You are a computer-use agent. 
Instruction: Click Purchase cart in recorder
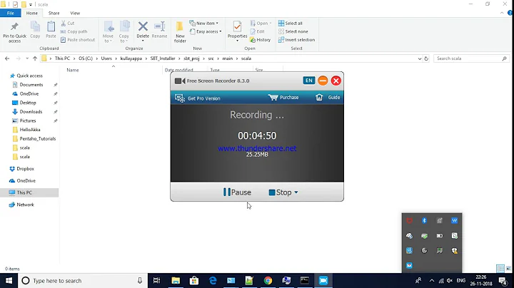coord(283,97)
